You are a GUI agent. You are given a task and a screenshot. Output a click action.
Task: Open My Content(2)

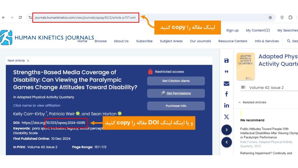pyautogui.click(x=258, y=30)
